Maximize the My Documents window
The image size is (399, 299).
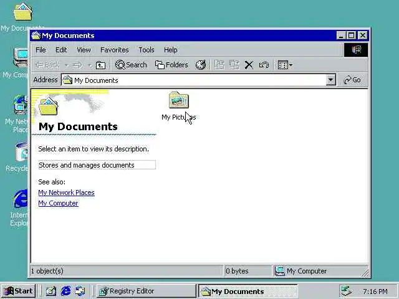pyautogui.click(x=352, y=36)
